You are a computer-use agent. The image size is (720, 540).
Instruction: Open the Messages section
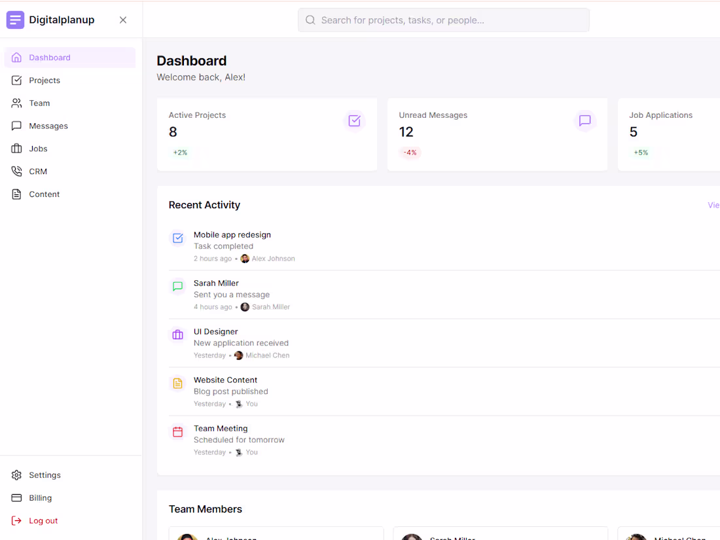(x=70, y=126)
